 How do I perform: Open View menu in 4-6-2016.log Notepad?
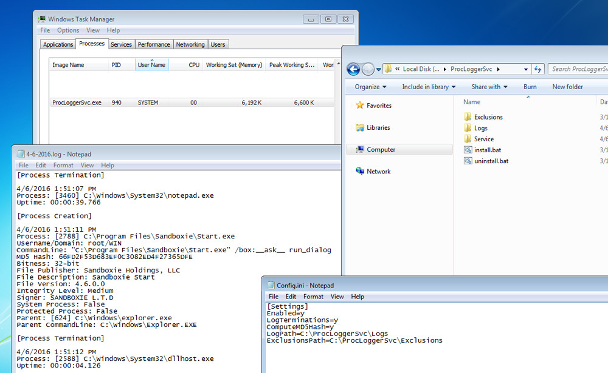coord(87,165)
